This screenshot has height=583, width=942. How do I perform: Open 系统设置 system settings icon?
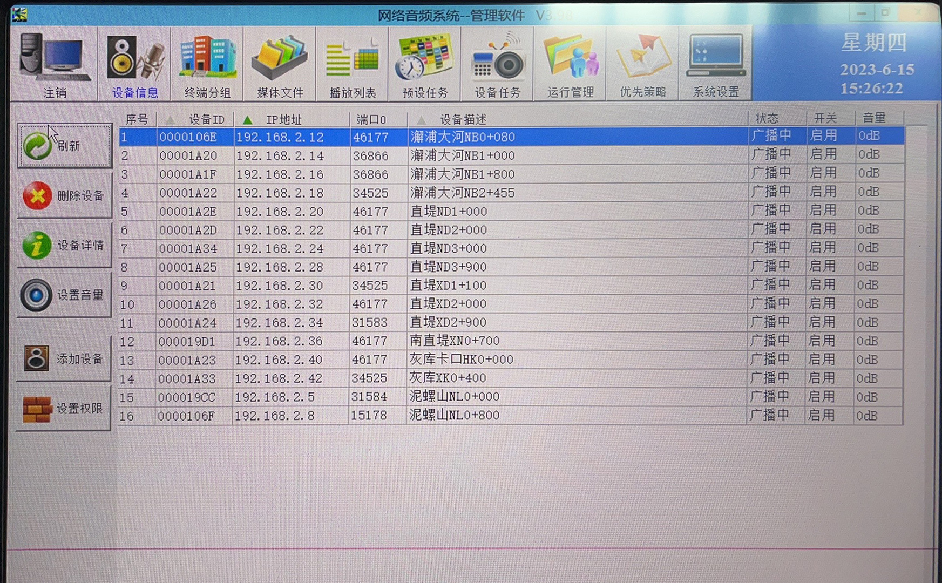pyautogui.click(x=716, y=64)
